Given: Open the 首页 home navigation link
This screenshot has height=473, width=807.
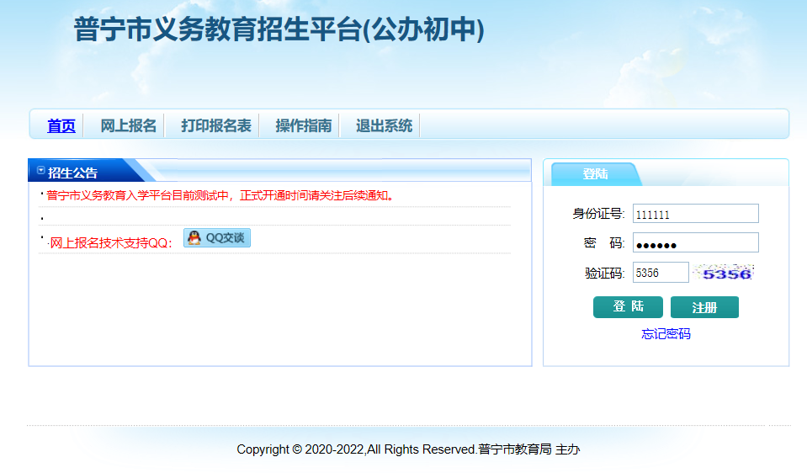Looking at the screenshot, I should click(x=61, y=126).
